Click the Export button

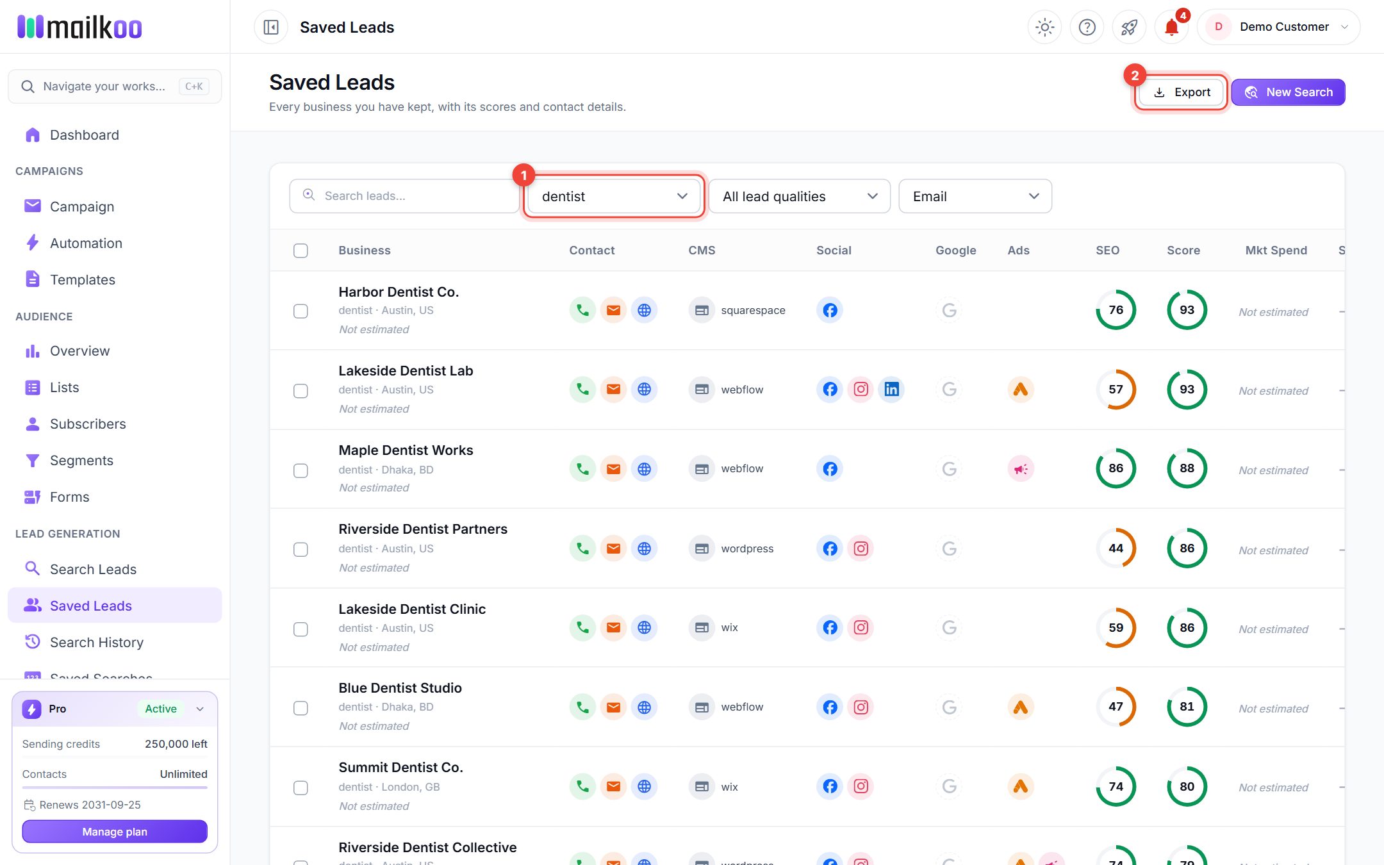(x=1182, y=92)
